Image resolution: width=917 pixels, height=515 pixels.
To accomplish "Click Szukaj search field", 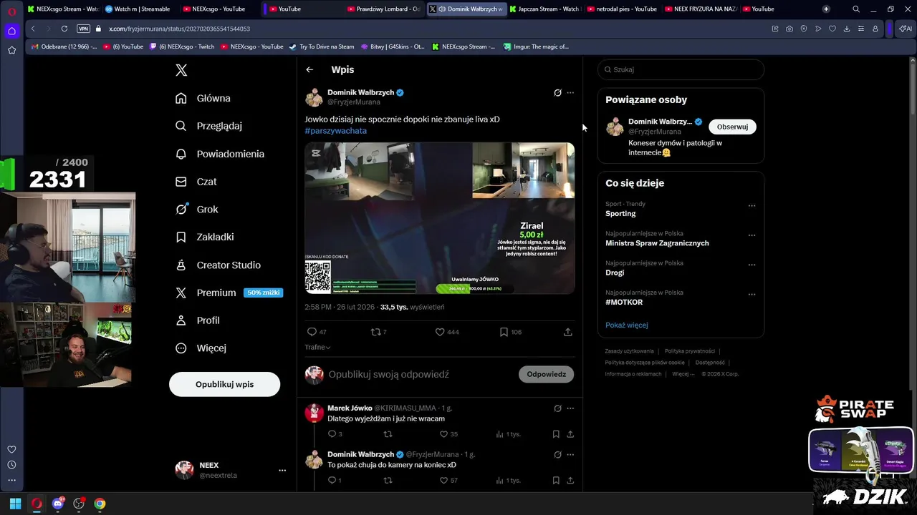I will click(681, 69).
